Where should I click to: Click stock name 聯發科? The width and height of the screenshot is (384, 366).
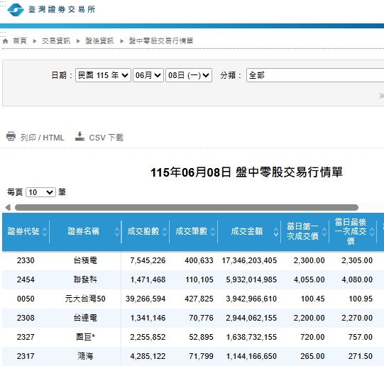coord(85,279)
